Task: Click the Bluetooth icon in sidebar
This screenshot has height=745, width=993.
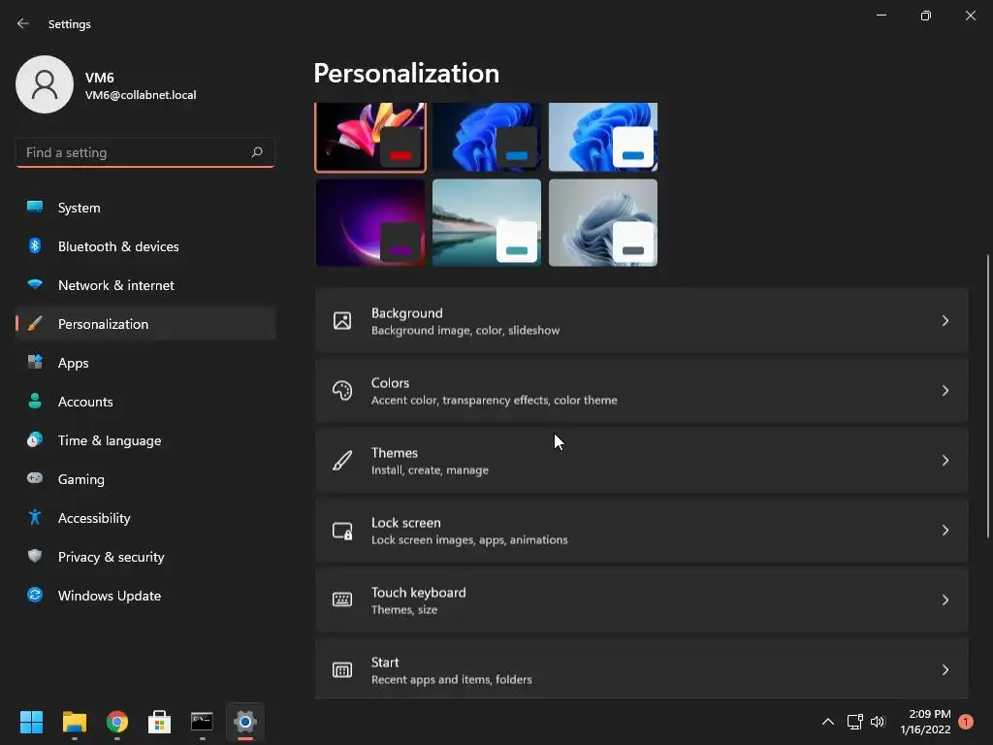Action: [35, 245]
